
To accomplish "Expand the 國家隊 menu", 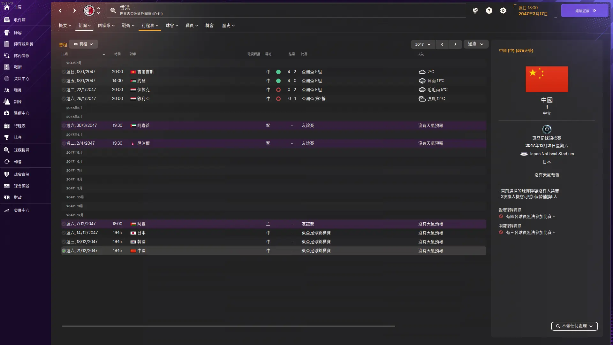I will tap(106, 26).
